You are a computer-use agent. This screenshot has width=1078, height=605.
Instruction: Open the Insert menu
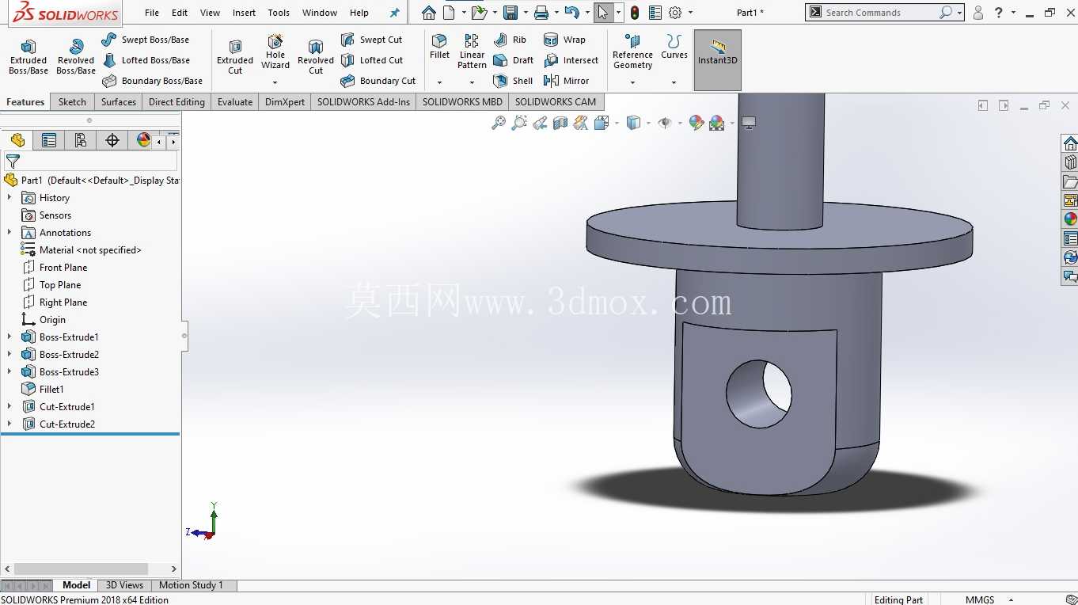244,13
